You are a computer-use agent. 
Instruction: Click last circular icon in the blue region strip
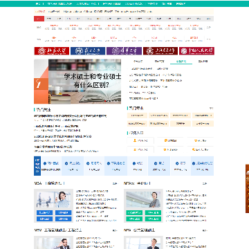point(194,163)
